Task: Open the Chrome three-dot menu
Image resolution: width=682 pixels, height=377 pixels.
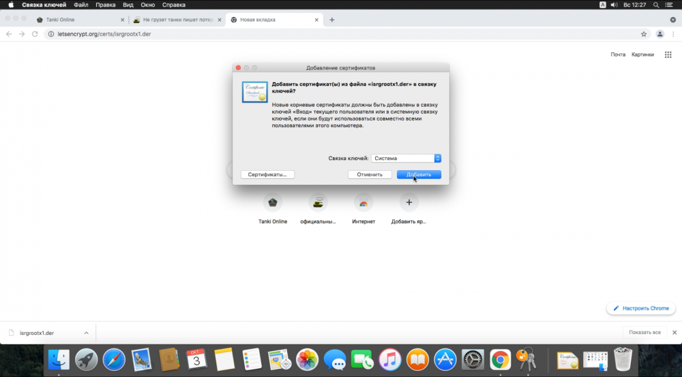Action: pos(673,34)
